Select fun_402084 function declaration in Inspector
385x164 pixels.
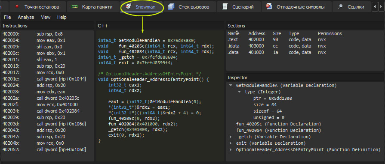click(x=278, y=130)
